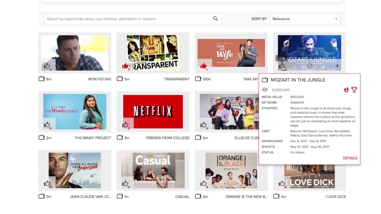The width and height of the screenshot is (381, 214).
Task: Click the trophy icon in the popup
Action: 354,89
